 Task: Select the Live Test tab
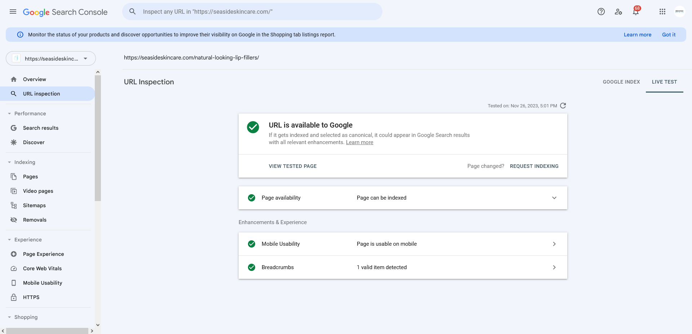(664, 82)
